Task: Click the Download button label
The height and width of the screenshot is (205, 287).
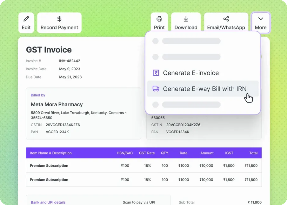Action: 186,27
